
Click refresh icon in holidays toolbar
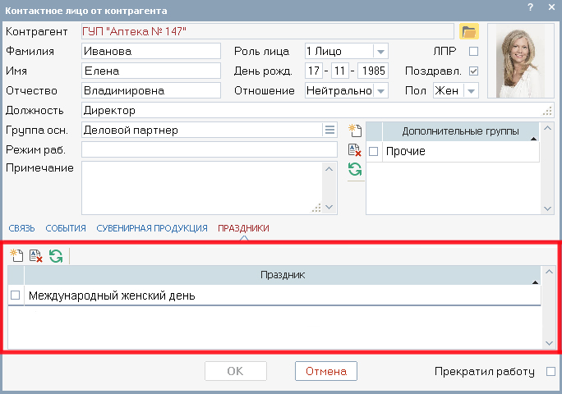[56, 256]
